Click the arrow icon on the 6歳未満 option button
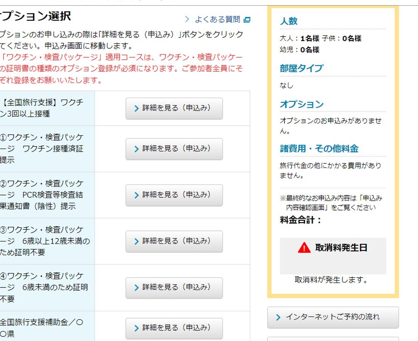Screen dimensions: 418x341 (x=137, y=288)
